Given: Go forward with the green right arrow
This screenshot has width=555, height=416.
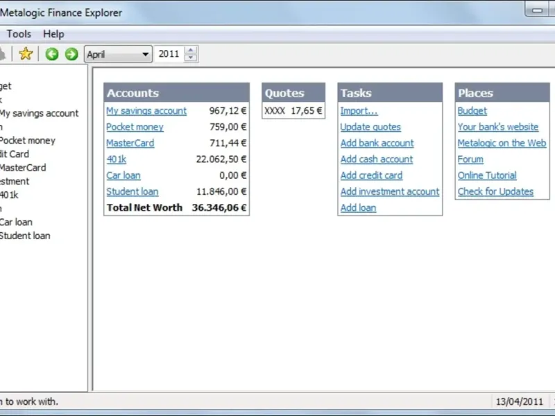Looking at the screenshot, I should click(x=71, y=54).
